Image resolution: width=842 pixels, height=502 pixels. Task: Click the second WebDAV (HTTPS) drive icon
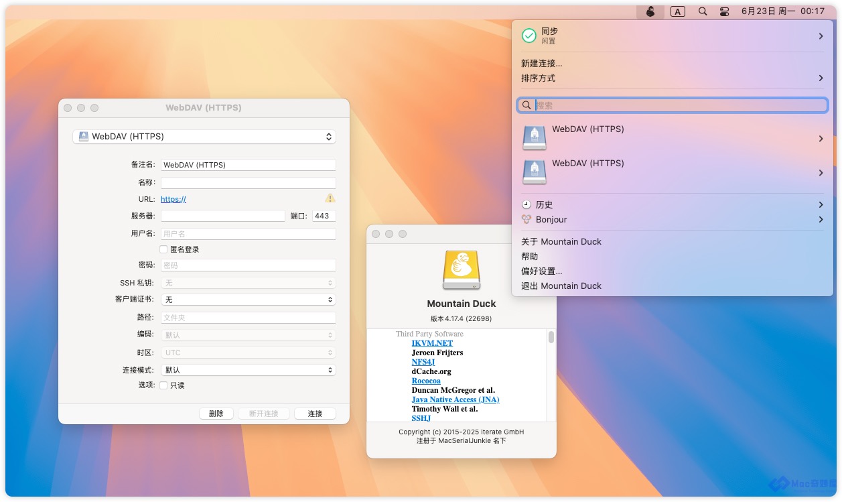click(534, 172)
